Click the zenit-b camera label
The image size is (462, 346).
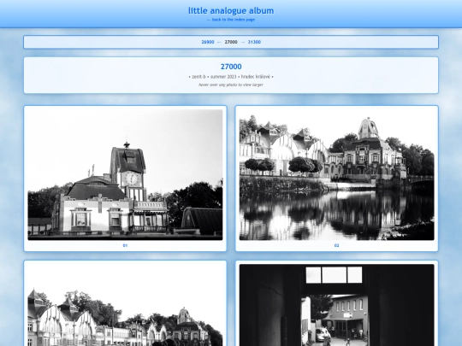pos(198,77)
